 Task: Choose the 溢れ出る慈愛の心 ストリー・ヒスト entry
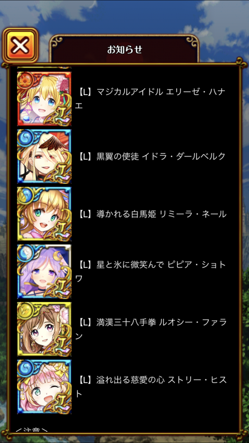[151, 387]
